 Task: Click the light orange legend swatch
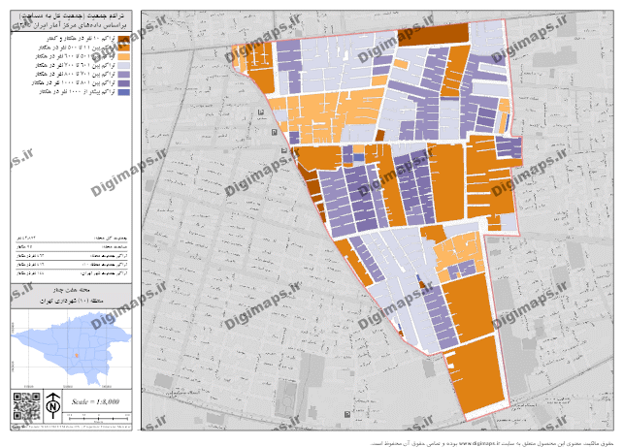coord(124,56)
